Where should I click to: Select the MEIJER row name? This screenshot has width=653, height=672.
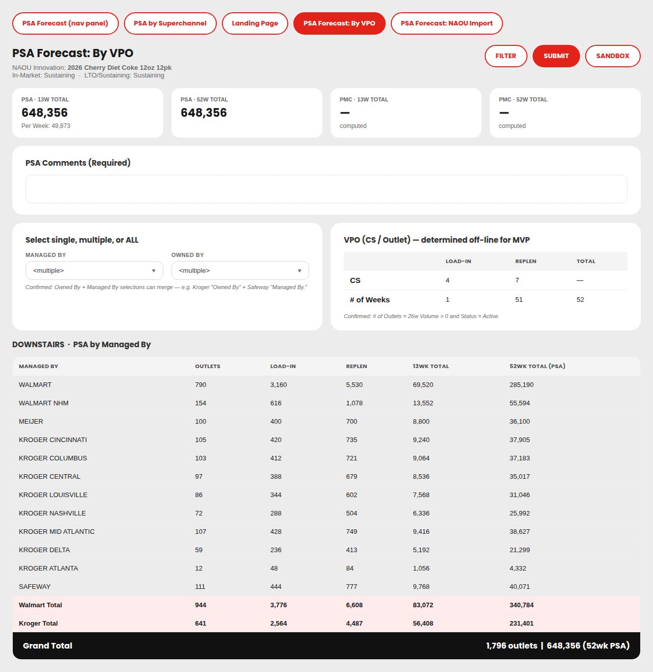[31, 422]
